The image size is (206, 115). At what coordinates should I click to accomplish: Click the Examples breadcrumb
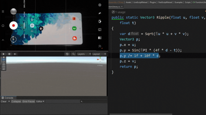pos(179,2)
